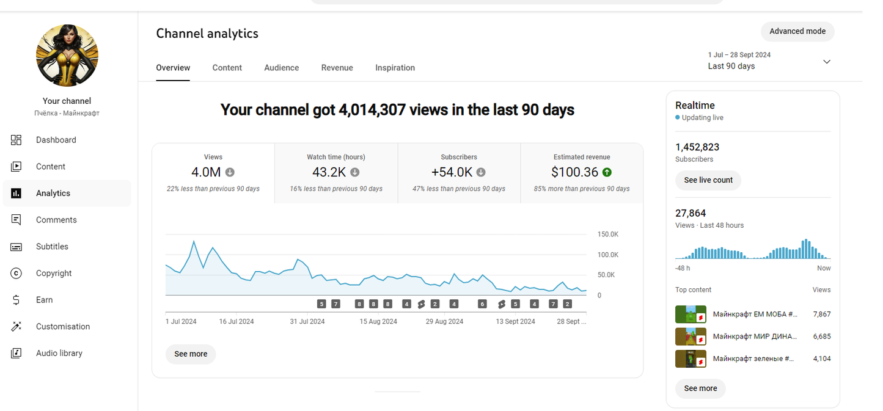
Task: Open Customisation via magic wand icon
Action: (16, 327)
